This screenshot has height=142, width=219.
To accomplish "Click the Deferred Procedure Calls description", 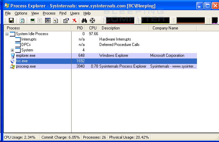I will 119,45.
